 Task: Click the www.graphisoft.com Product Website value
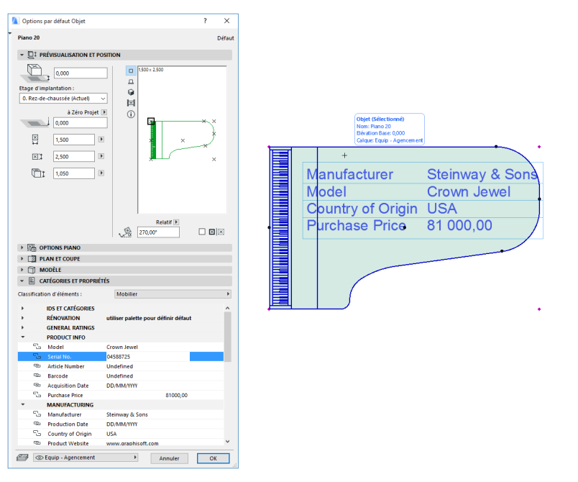click(x=132, y=443)
